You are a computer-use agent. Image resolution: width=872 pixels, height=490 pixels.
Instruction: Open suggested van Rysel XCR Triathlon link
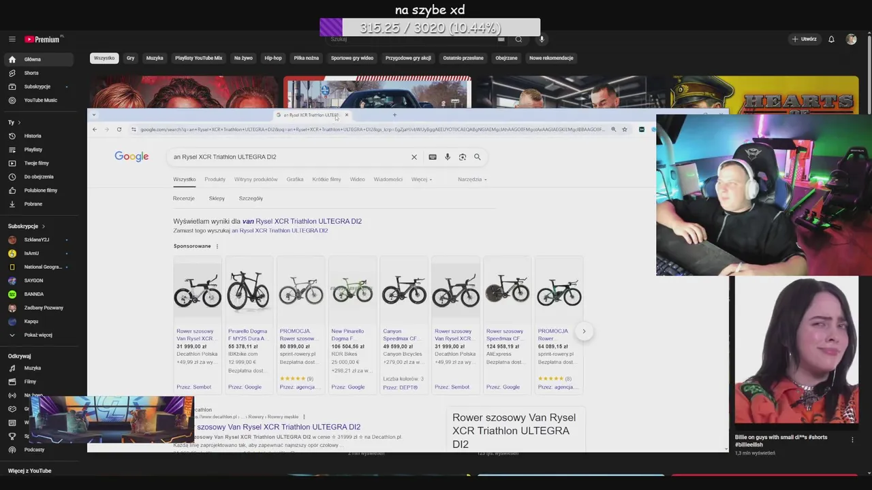tap(302, 221)
